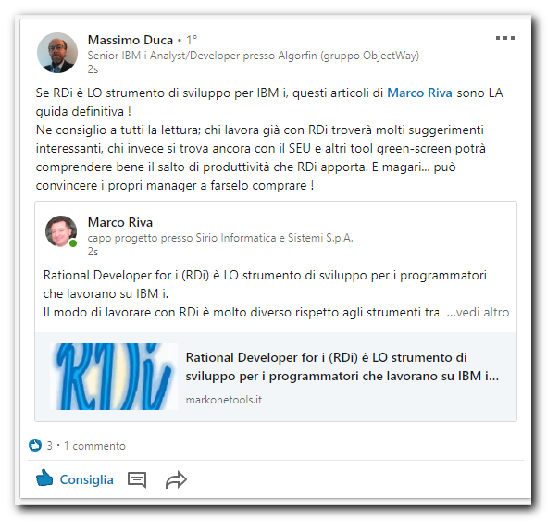Expand post text with "...vedi altro"
Viewport: 547px width, 521px height.
[478, 312]
